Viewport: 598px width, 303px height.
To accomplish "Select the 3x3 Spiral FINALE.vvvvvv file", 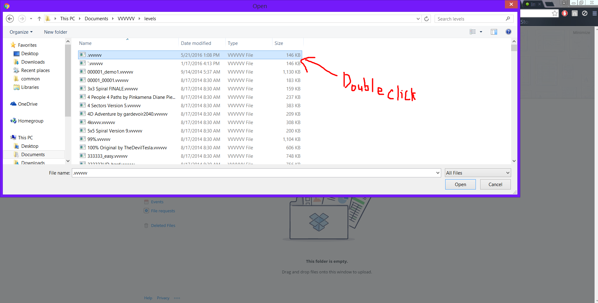I will pos(112,89).
